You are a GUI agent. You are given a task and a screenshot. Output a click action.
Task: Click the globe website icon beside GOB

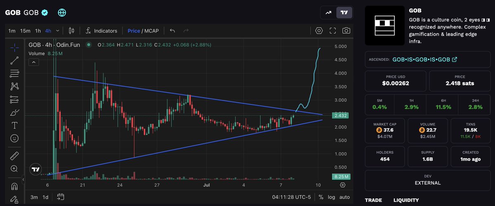[x=62, y=13]
